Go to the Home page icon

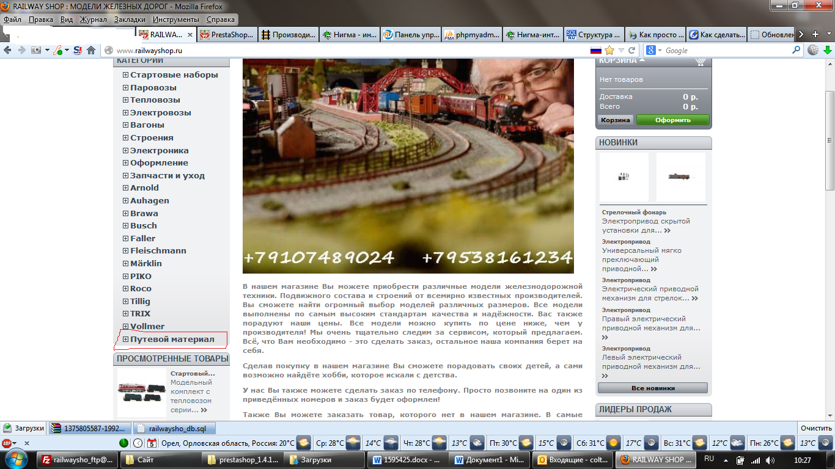[91, 50]
